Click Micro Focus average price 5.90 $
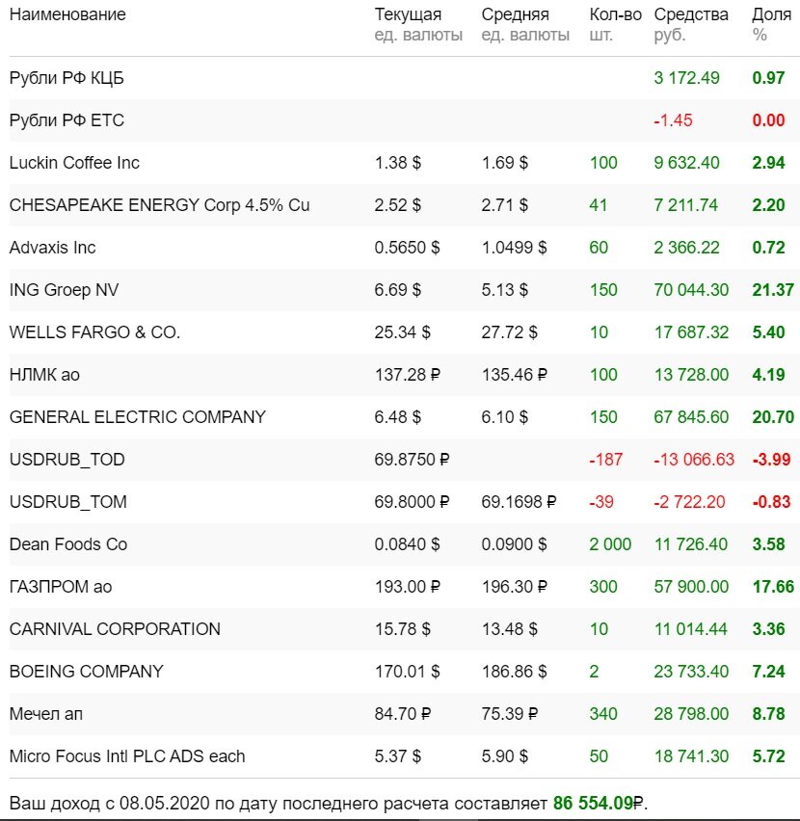Viewport: 800px width, 821px height. (x=505, y=756)
